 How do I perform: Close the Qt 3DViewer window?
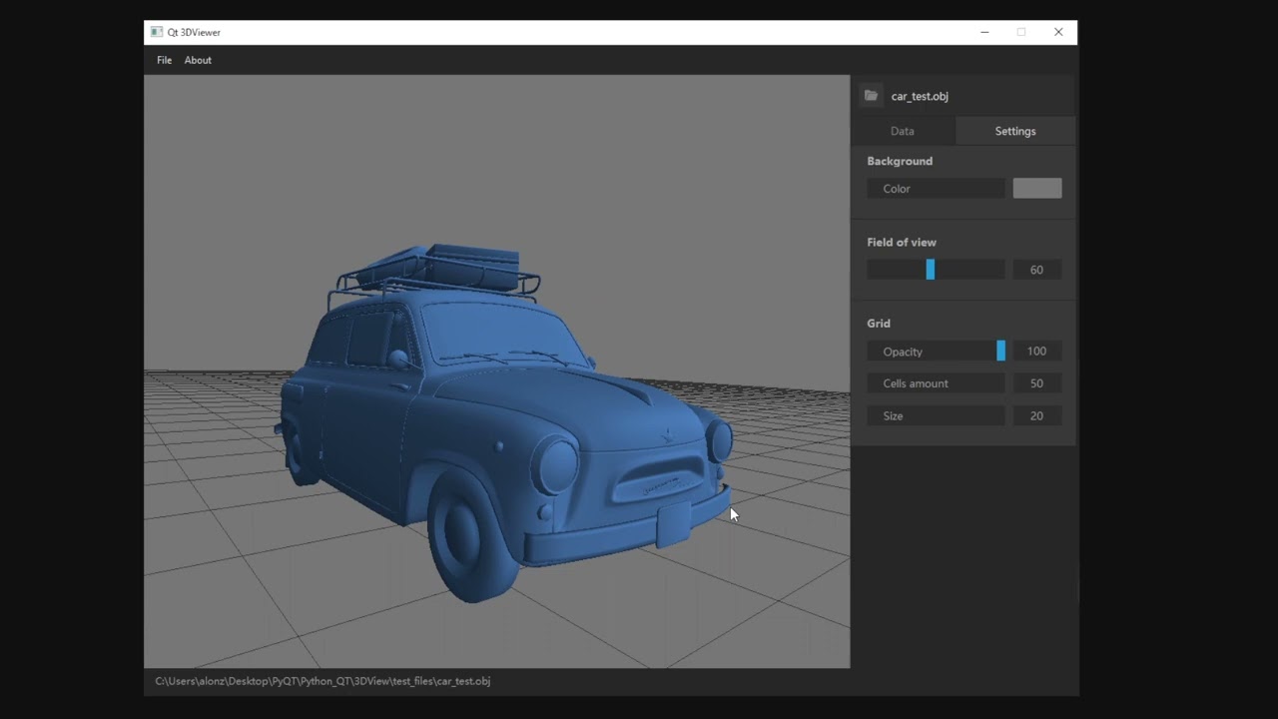[x=1058, y=32]
